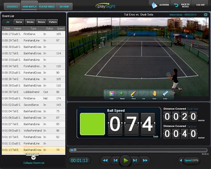Select 0:00:36 Tal E. ForehandLine event
211x169 pixels.
tap(33, 79)
